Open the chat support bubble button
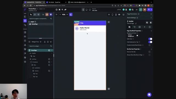 [x=149, y=95]
